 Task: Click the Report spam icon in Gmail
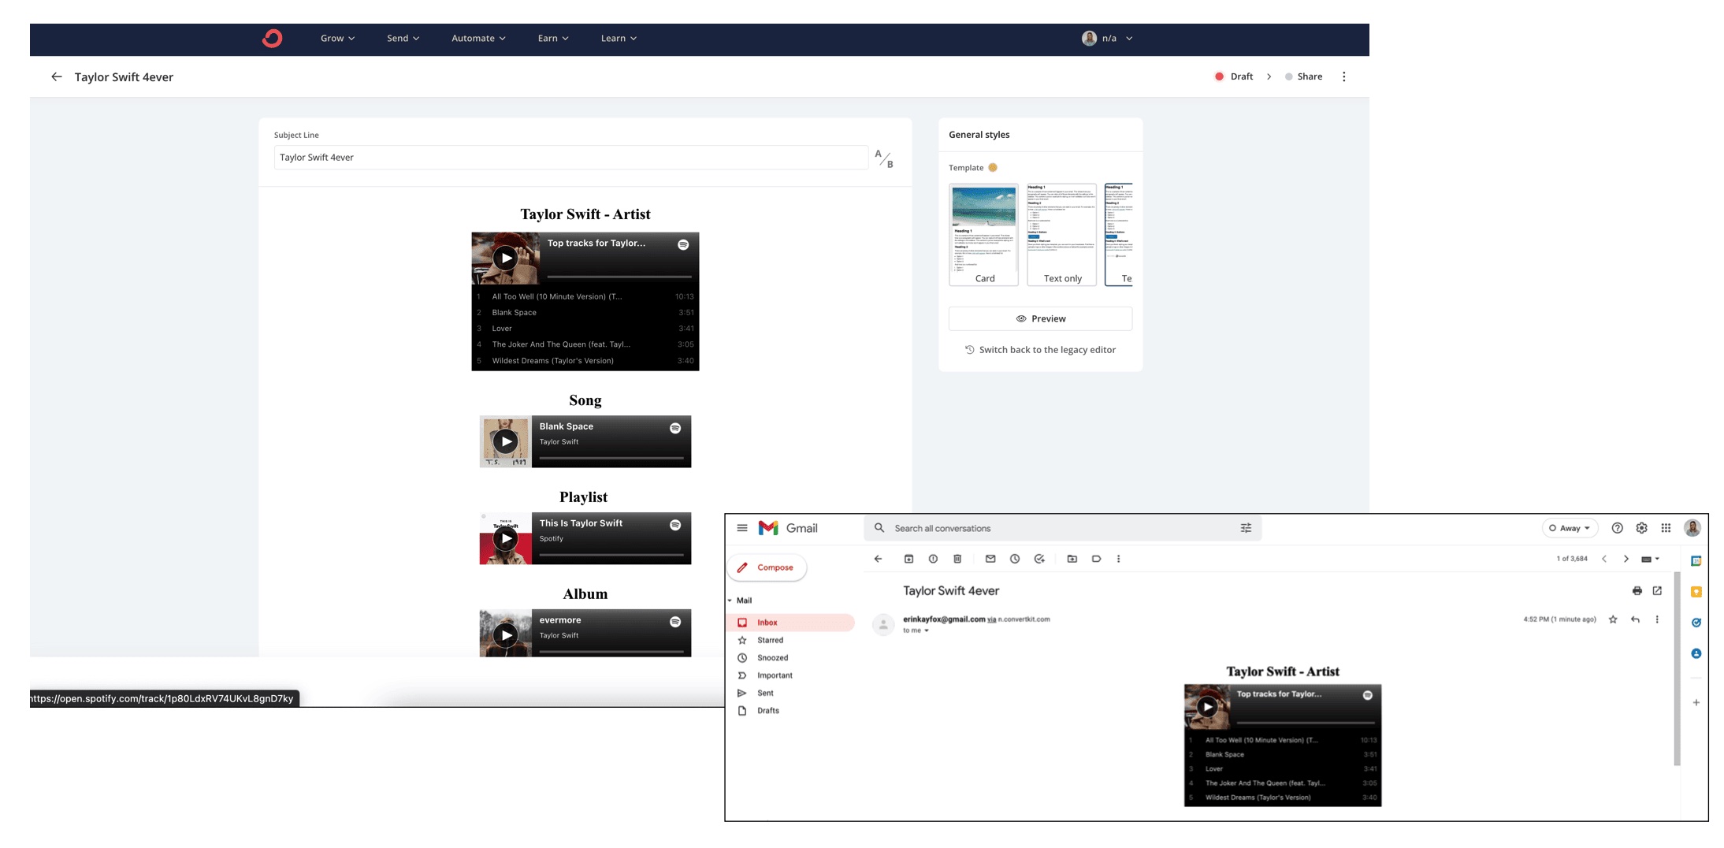[933, 559]
